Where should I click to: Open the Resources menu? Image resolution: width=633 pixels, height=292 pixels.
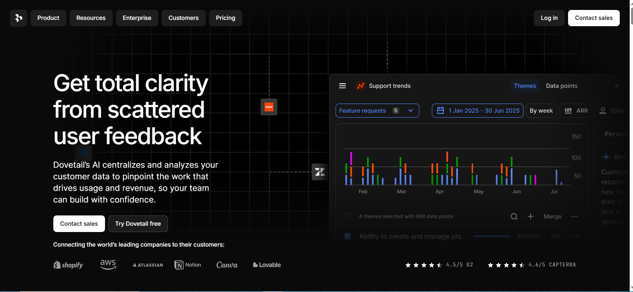coord(91,18)
